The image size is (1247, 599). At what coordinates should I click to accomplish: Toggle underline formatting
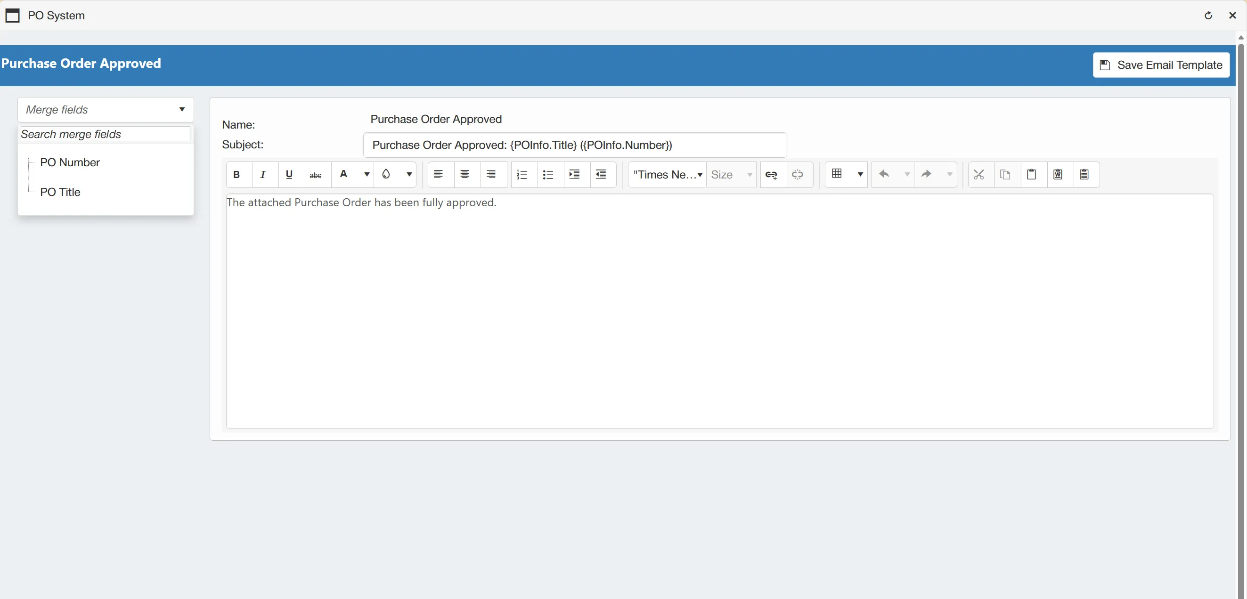coord(289,175)
